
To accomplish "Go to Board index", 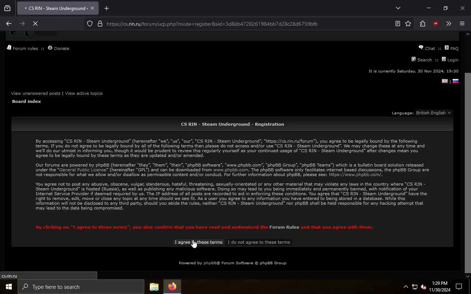I will pos(26,101).
